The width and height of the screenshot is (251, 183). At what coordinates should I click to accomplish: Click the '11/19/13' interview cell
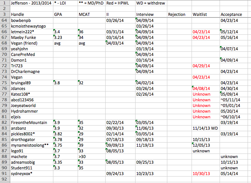coord(151,145)
